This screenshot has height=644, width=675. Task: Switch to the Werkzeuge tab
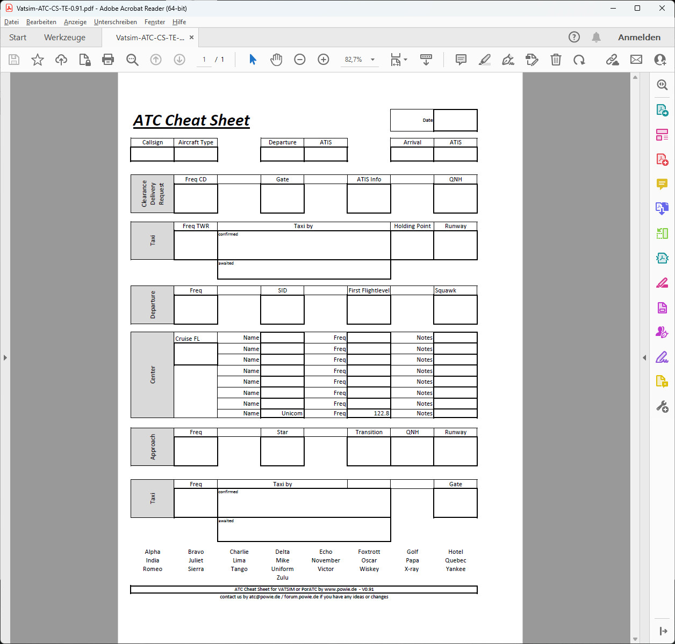click(x=64, y=37)
